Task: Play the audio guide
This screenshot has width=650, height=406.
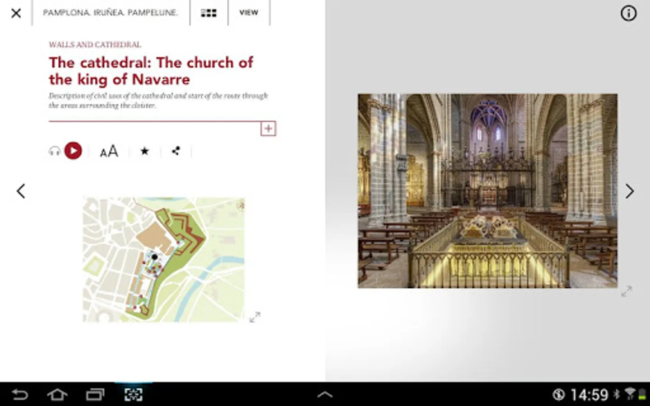Action: (73, 151)
